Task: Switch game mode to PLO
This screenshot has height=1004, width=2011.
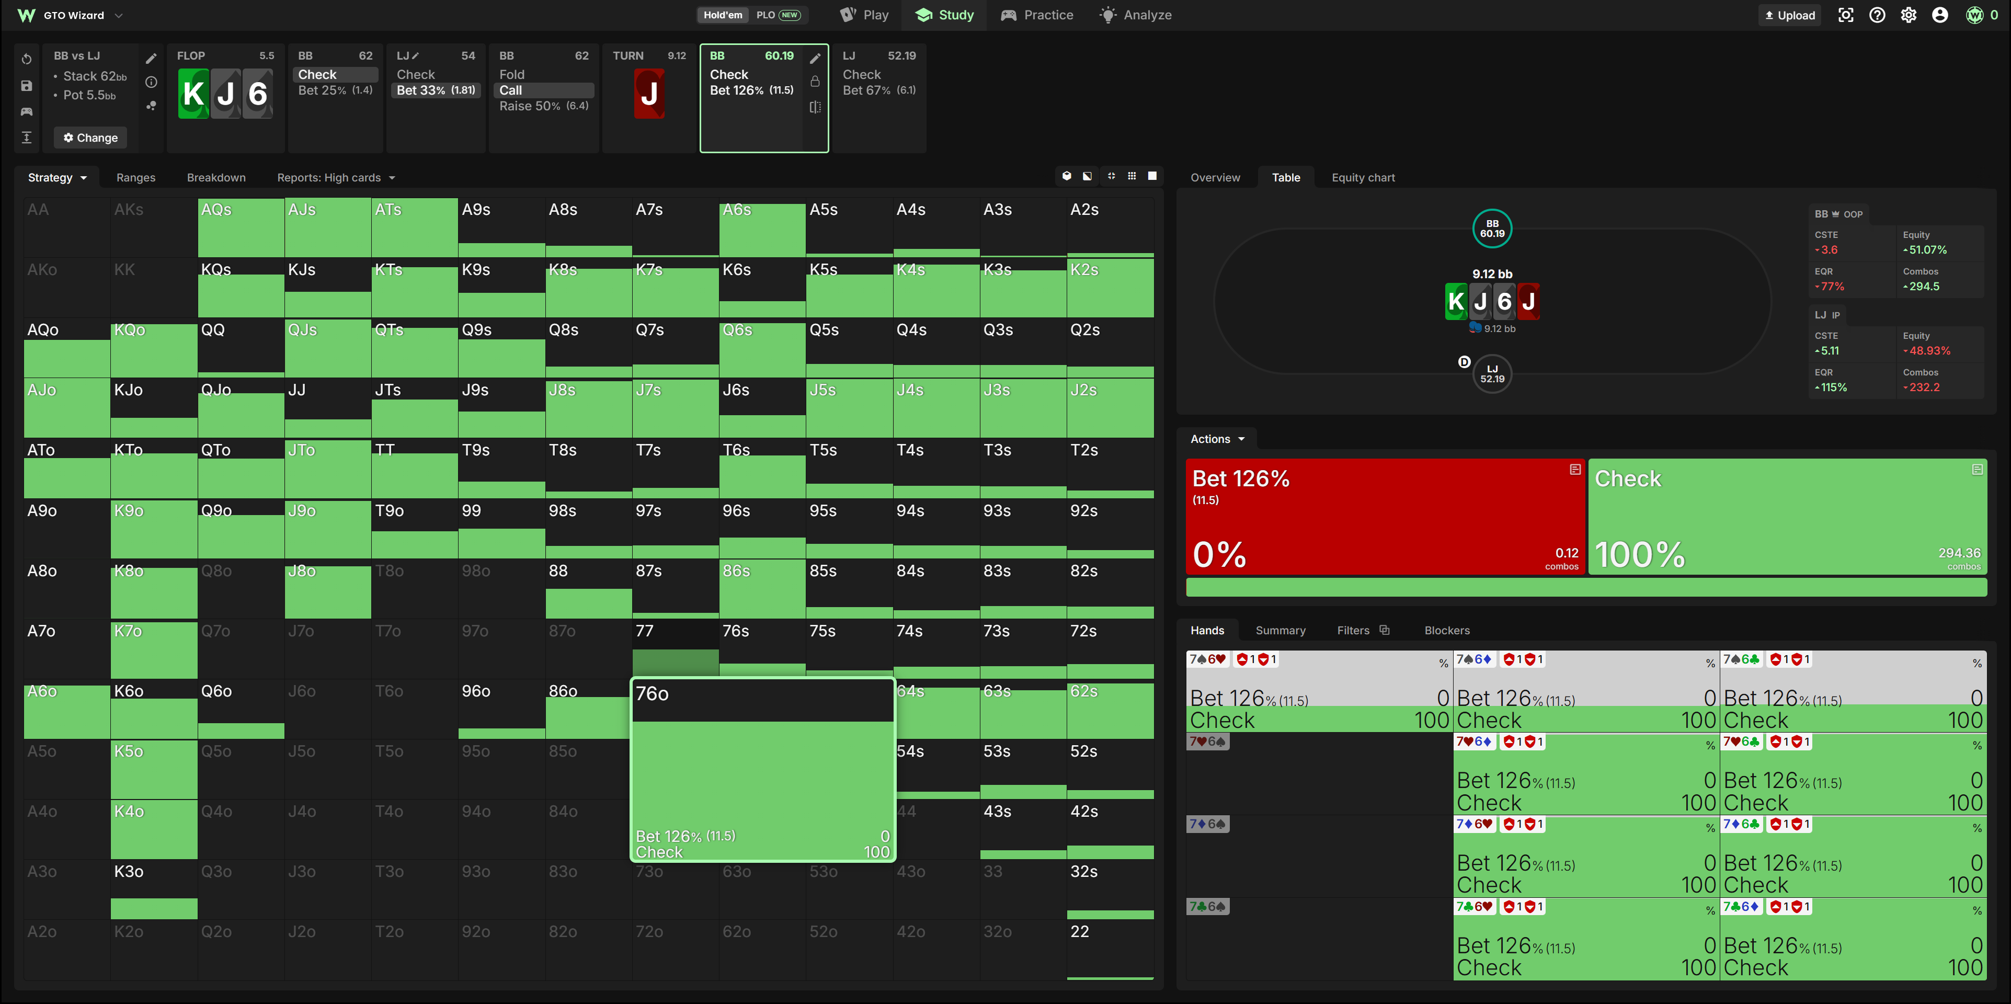Action: pyautogui.click(x=778, y=15)
